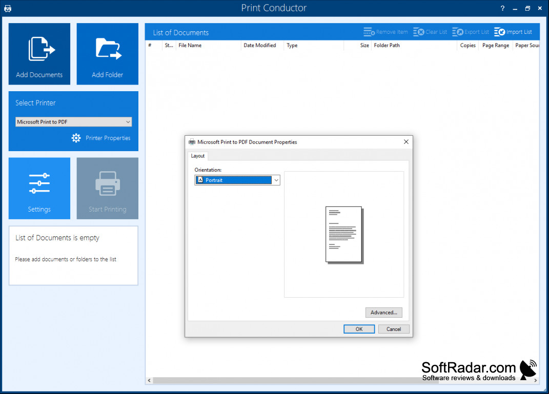Click the Add Documents tile
Image resolution: width=549 pixels, height=394 pixels.
point(39,54)
